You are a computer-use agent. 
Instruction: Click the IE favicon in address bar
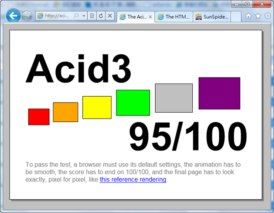pos(40,16)
